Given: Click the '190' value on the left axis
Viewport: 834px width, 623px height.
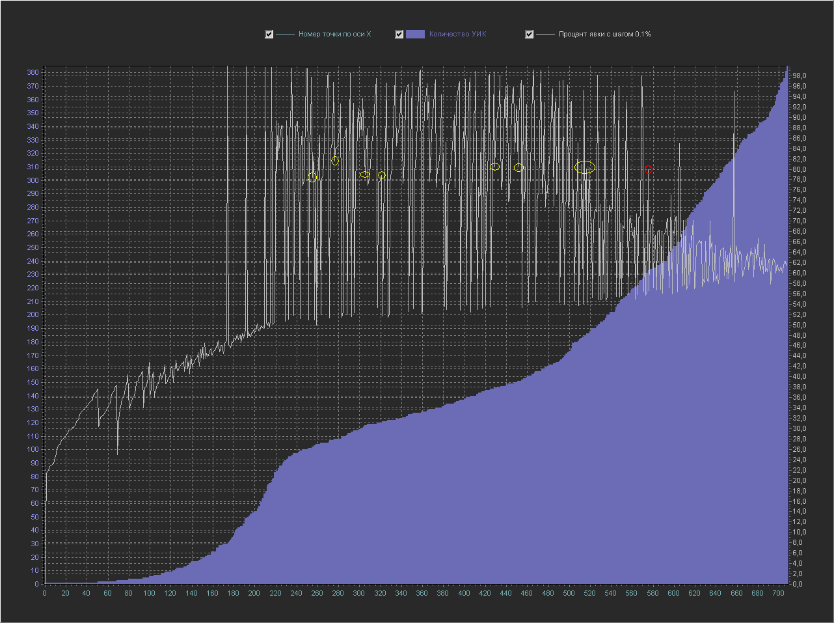Looking at the screenshot, I should 33,328.
